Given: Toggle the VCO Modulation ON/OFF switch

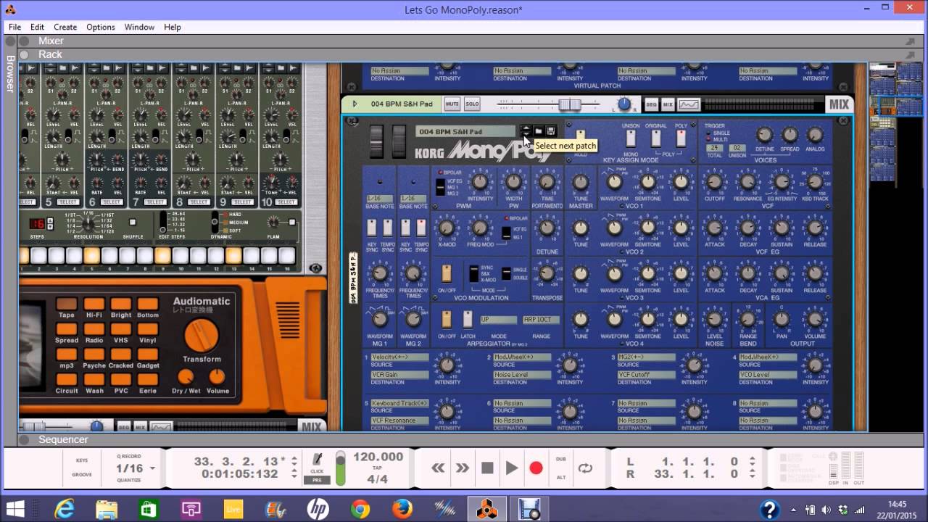Looking at the screenshot, I should tap(447, 273).
